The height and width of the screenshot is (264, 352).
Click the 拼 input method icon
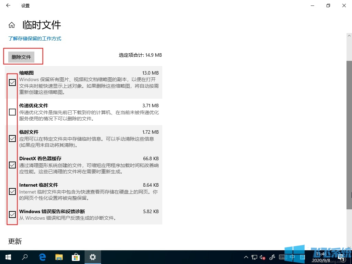click(303, 257)
